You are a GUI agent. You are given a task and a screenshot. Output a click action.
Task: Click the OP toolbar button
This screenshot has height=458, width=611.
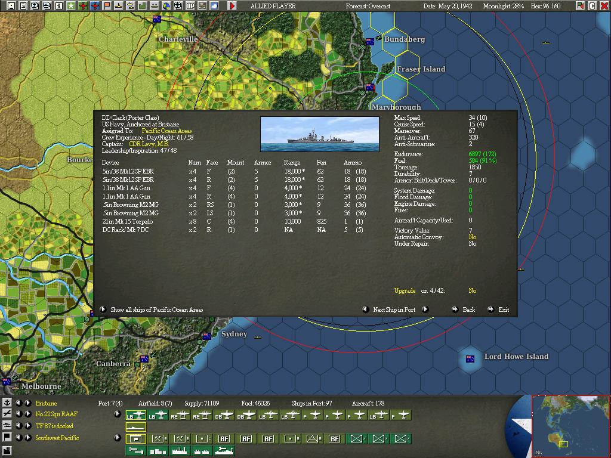190,6
